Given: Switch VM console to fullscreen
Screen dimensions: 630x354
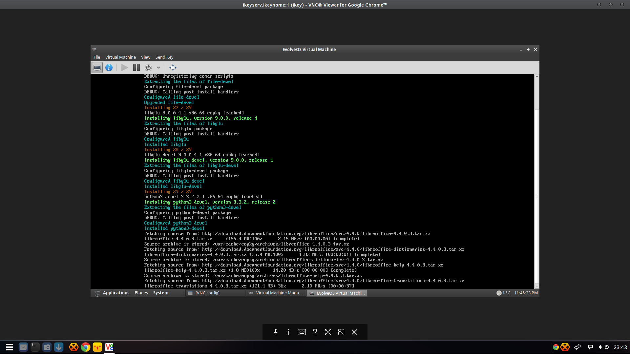Looking at the screenshot, I should point(173,68).
